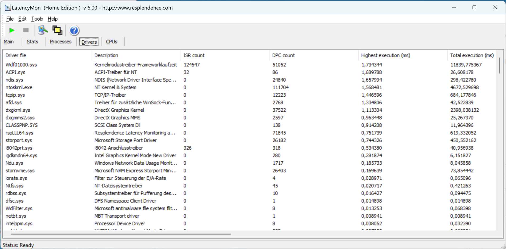Open help with blue question mark icon
Screen dimensions: 506x249
coord(74,31)
